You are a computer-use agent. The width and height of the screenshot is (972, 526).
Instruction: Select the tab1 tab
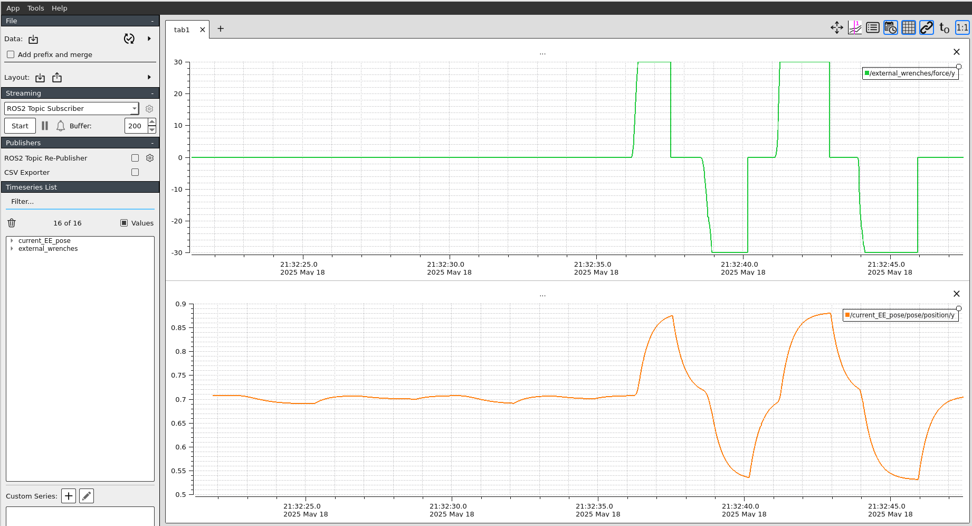click(x=182, y=30)
